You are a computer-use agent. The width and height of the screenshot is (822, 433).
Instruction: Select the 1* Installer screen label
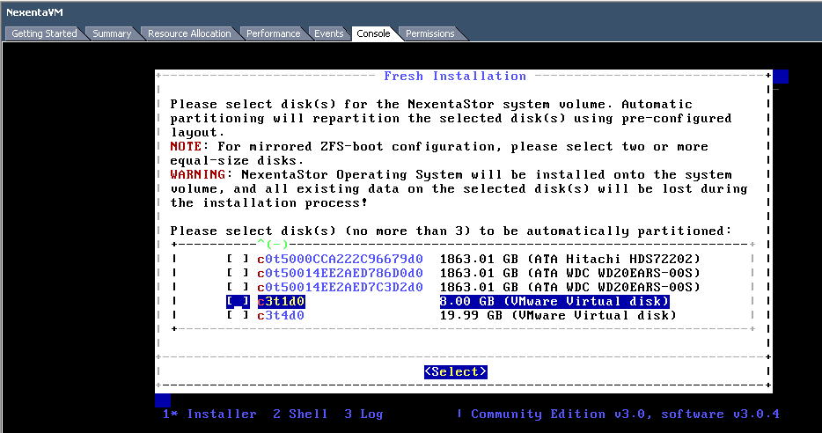(x=209, y=415)
